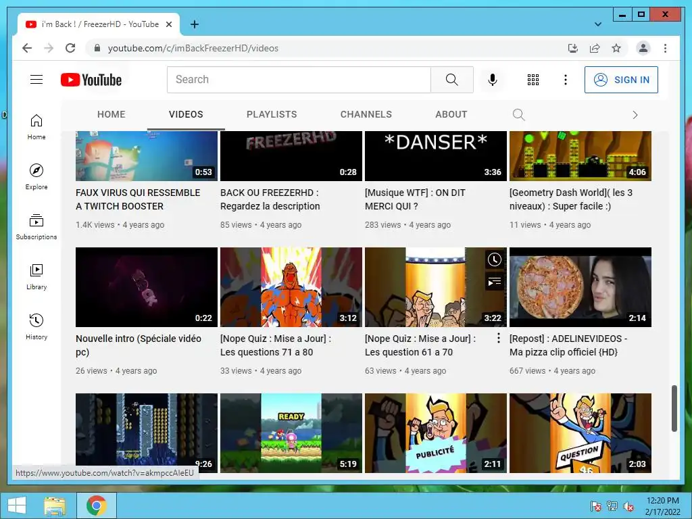The height and width of the screenshot is (519, 692).
Task: View site information padlock icon
Action: [97, 48]
